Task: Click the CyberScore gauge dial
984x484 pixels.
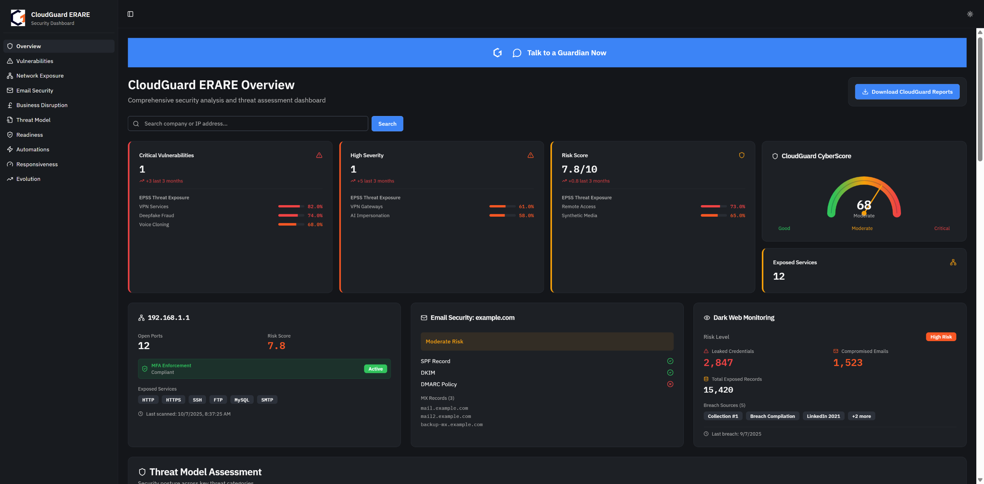Action: coord(864,198)
